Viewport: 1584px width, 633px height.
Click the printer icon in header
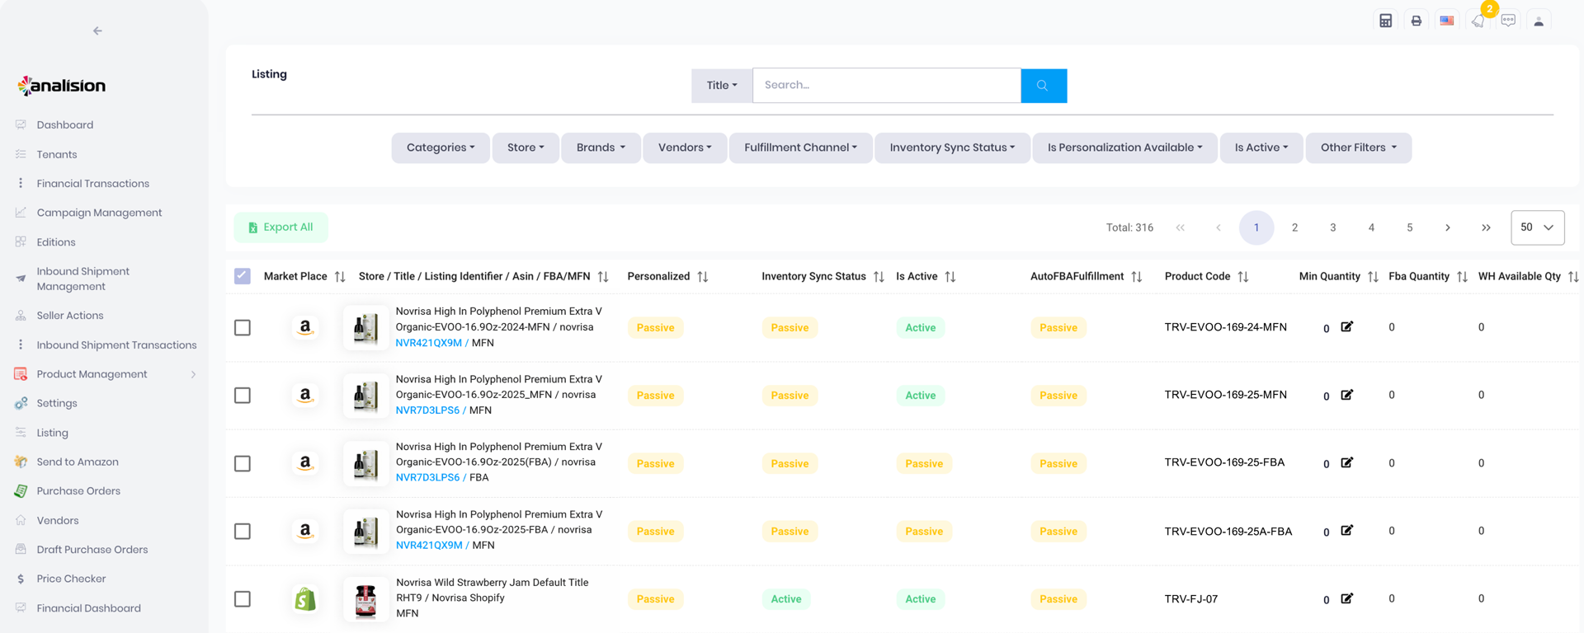pyautogui.click(x=1416, y=21)
